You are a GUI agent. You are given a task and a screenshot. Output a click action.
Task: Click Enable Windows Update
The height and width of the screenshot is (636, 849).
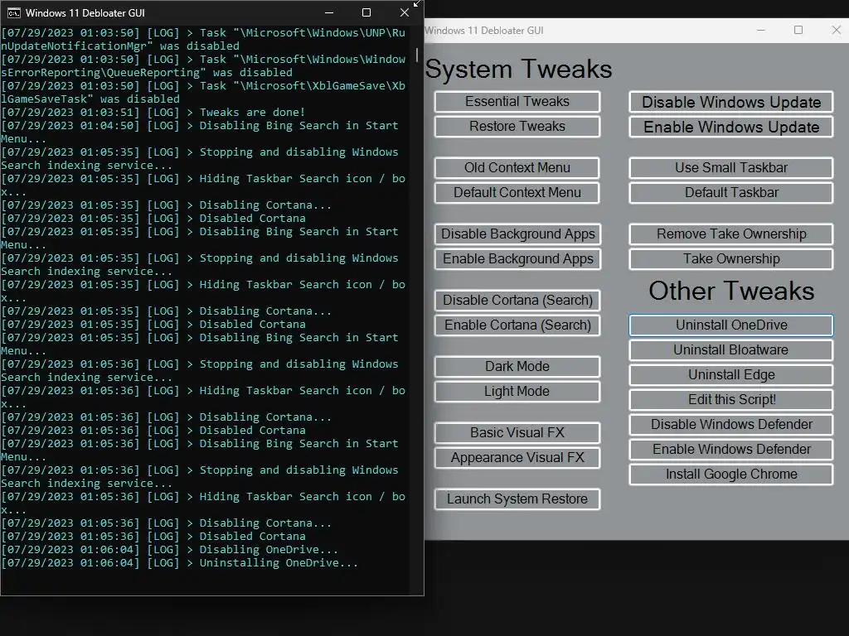(x=731, y=127)
